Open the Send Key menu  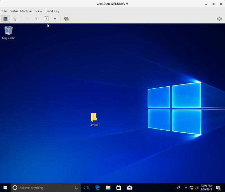pos(52,11)
